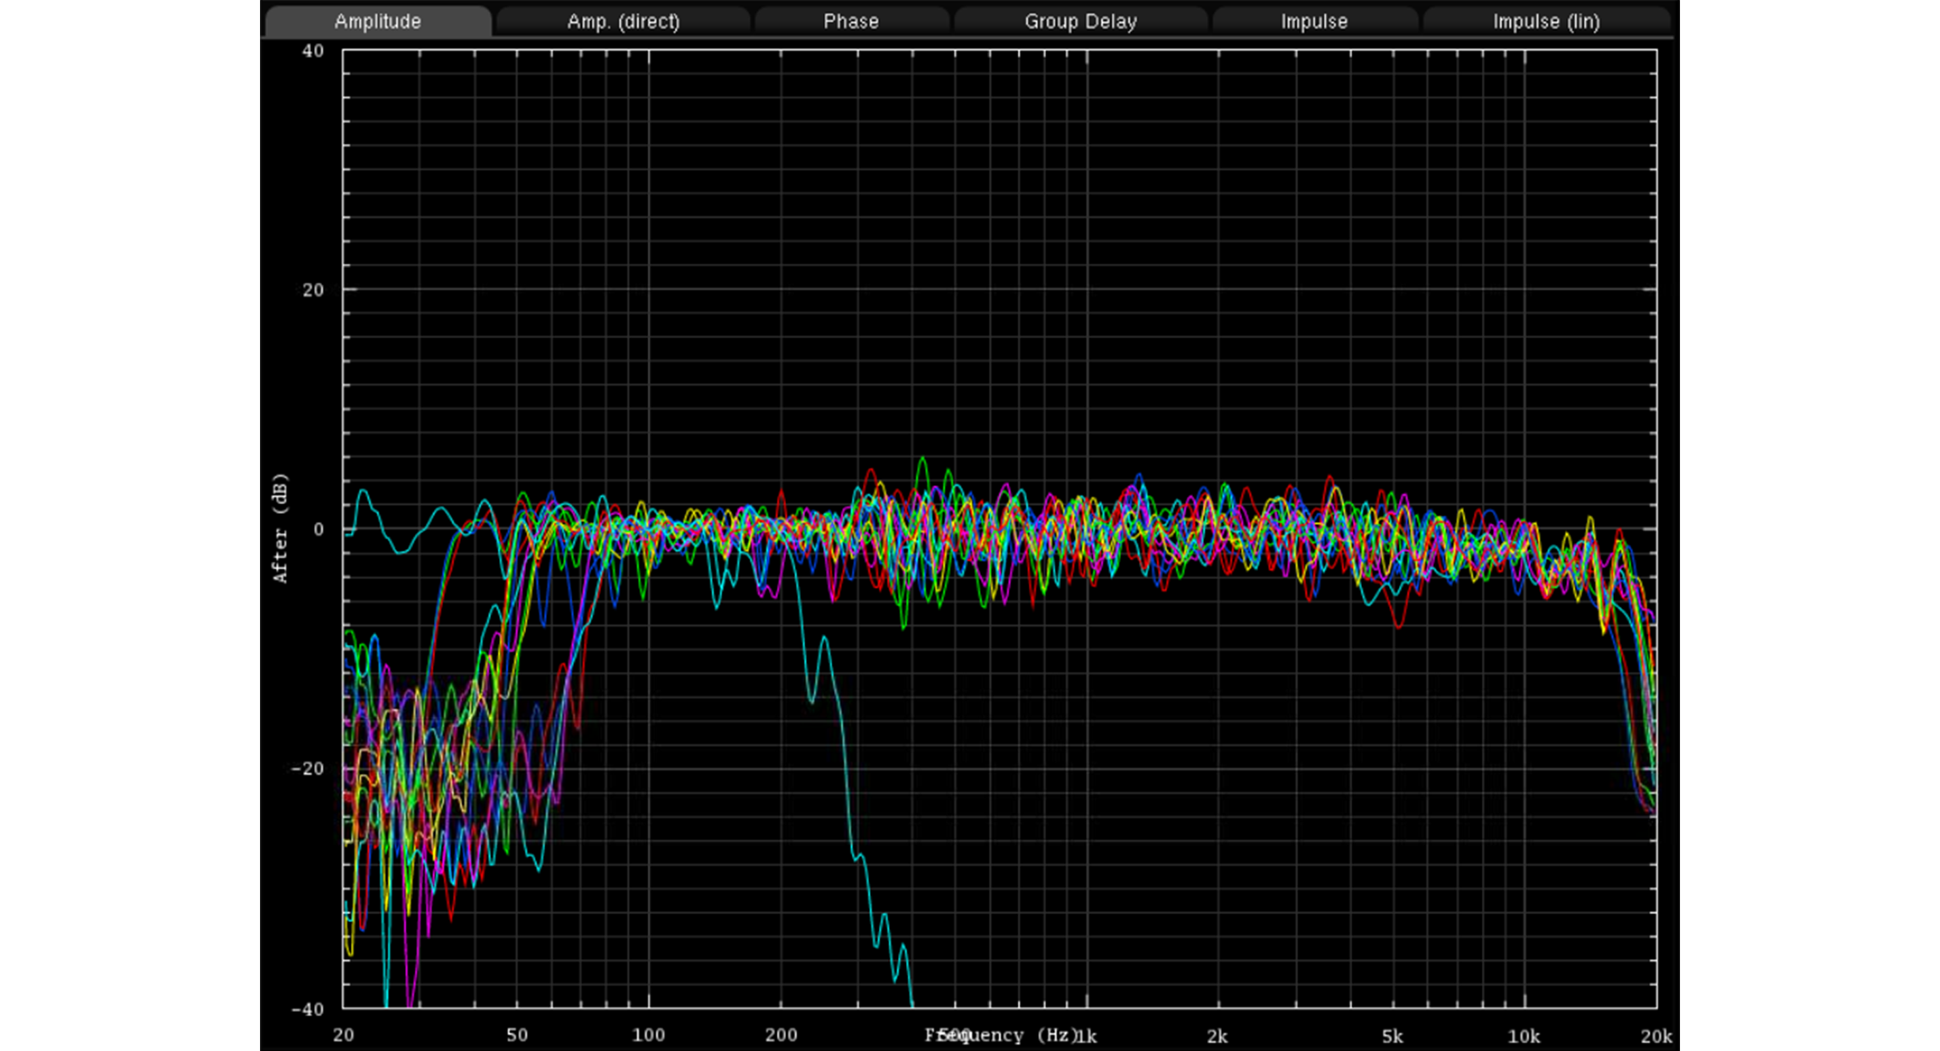
Task: Click the -40 dB y-axis label
Action: point(307,1009)
